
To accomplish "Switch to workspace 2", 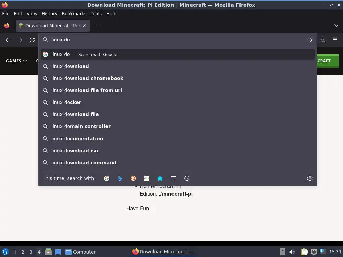I will click(23, 252).
